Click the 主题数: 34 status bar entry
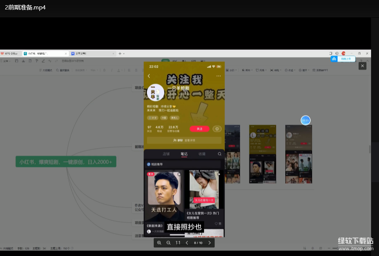The height and width of the screenshot is (256, 379). coord(39,248)
